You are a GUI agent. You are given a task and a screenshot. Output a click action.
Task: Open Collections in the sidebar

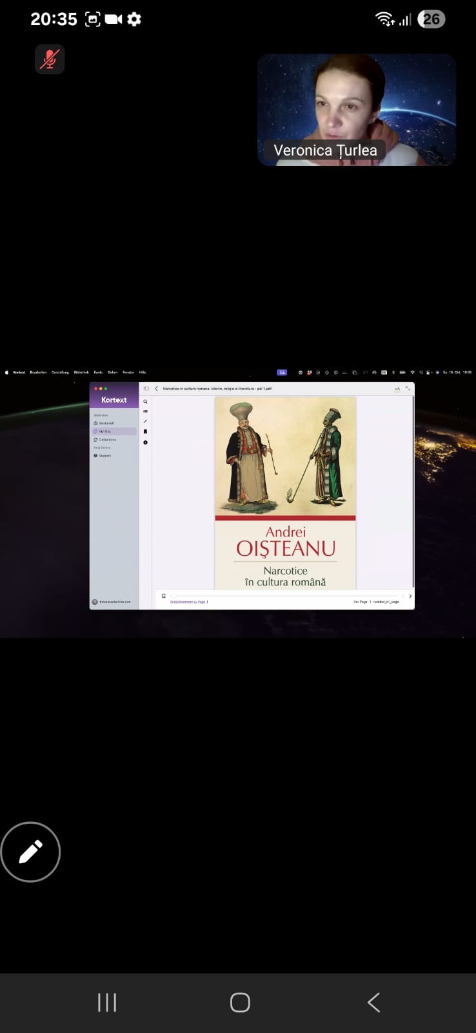coord(107,440)
